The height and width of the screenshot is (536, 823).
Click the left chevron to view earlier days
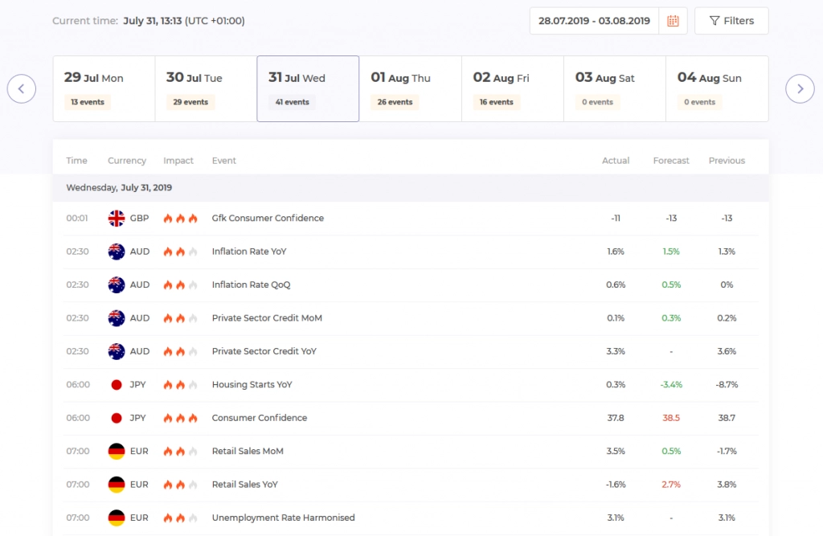(x=22, y=88)
